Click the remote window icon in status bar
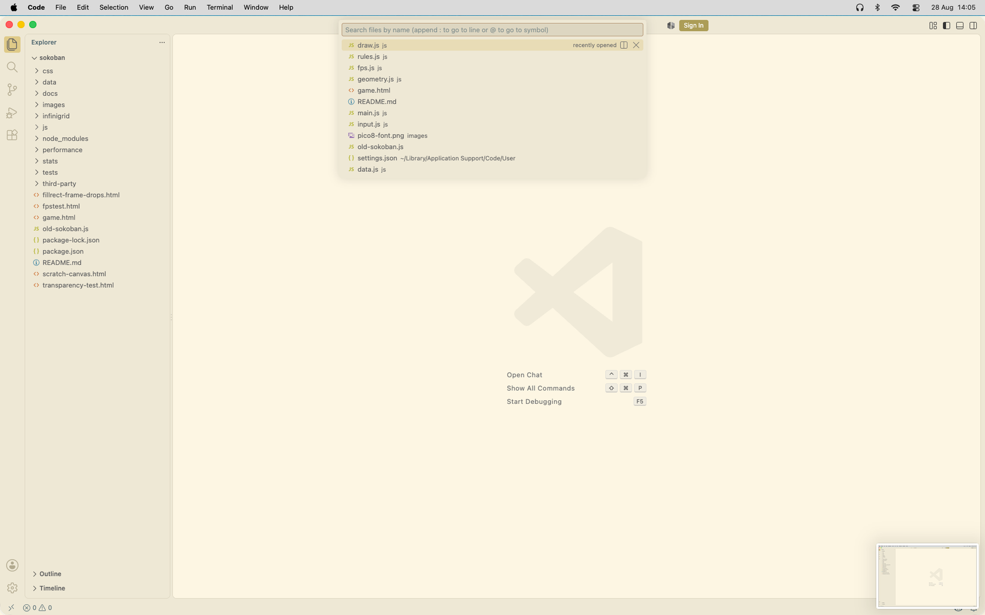 pos(11,608)
